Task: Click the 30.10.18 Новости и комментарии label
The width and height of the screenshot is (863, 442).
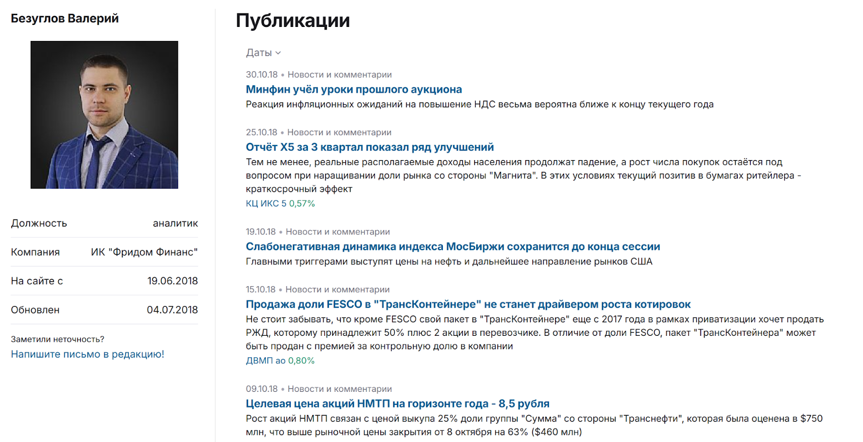Action: click(319, 75)
